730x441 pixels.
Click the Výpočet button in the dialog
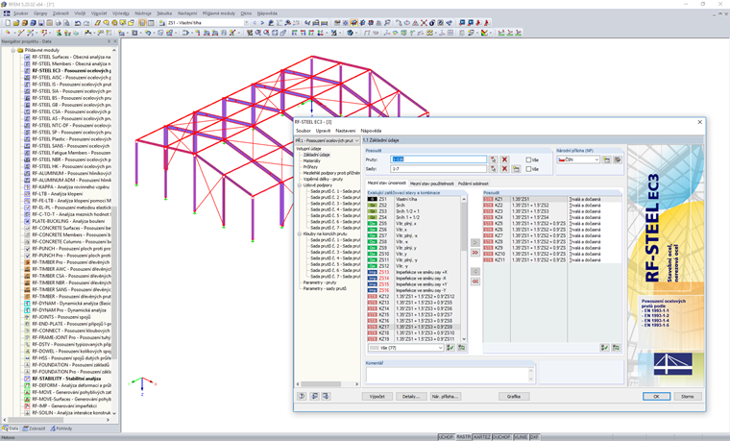[x=377, y=396]
